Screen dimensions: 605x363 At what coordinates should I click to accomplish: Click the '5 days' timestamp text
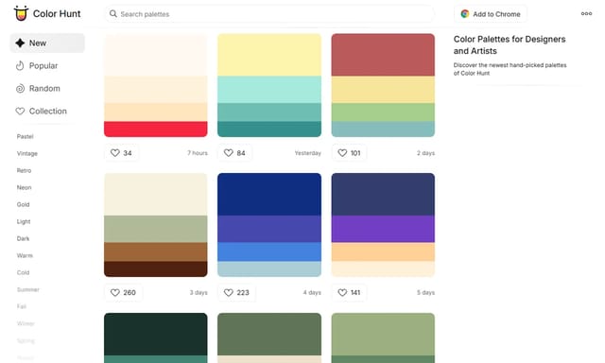pyautogui.click(x=425, y=292)
